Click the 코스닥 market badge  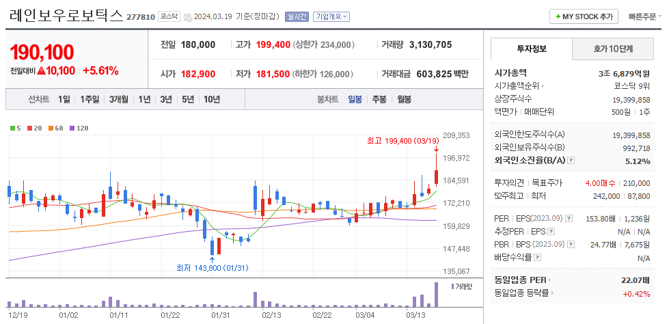tap(169, 16)
